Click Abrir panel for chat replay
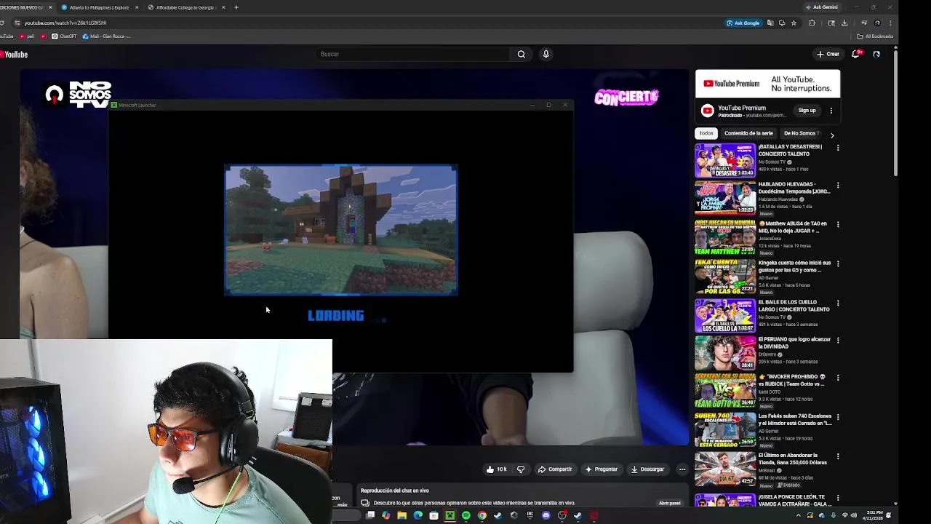This screenshot has height=524, width=931. (x=669, y=503)
